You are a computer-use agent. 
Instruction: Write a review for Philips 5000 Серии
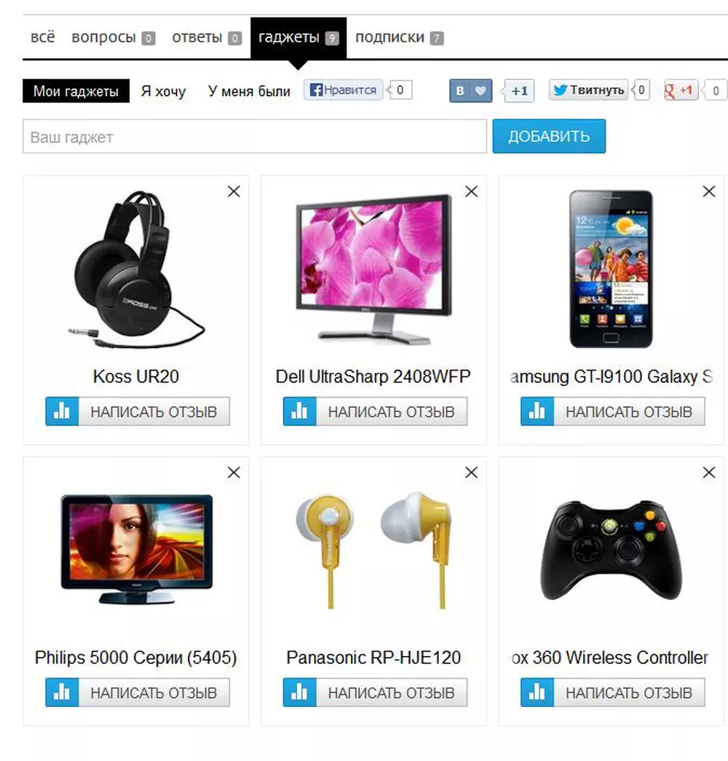pos(138,692)
